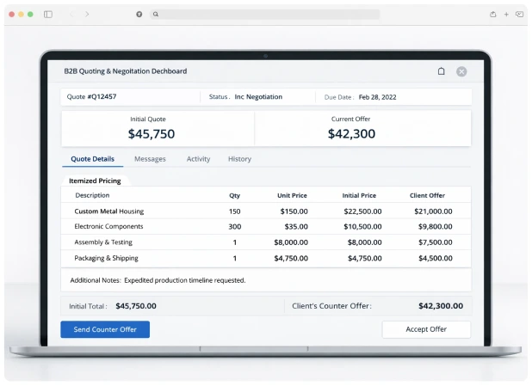Click the Quote #Q12457 label

coord(91,96)
